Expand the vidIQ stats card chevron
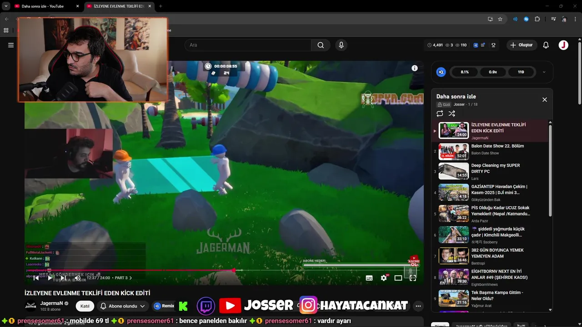 [544, 72]
